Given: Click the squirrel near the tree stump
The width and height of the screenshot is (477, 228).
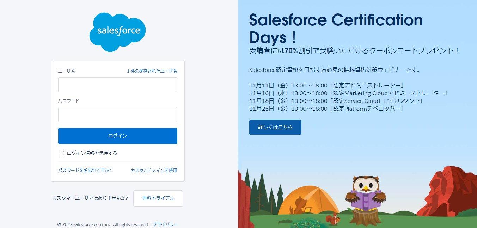Looking at the screenshot, I should (333, 219).
